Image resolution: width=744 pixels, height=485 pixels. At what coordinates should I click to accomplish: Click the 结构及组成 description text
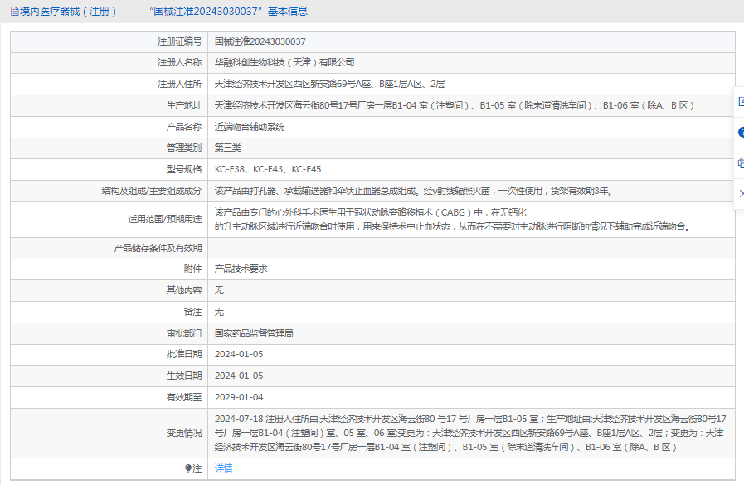pyautogui.click(x=414, y=191)
